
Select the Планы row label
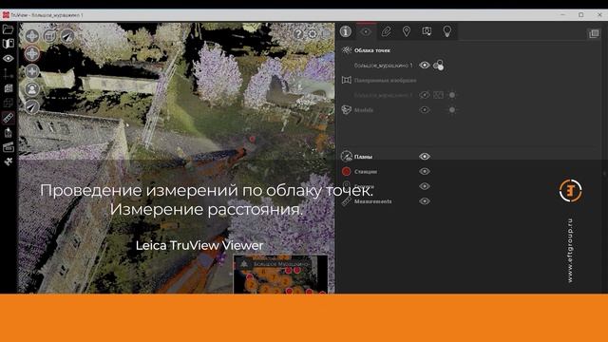pos(363,157)
